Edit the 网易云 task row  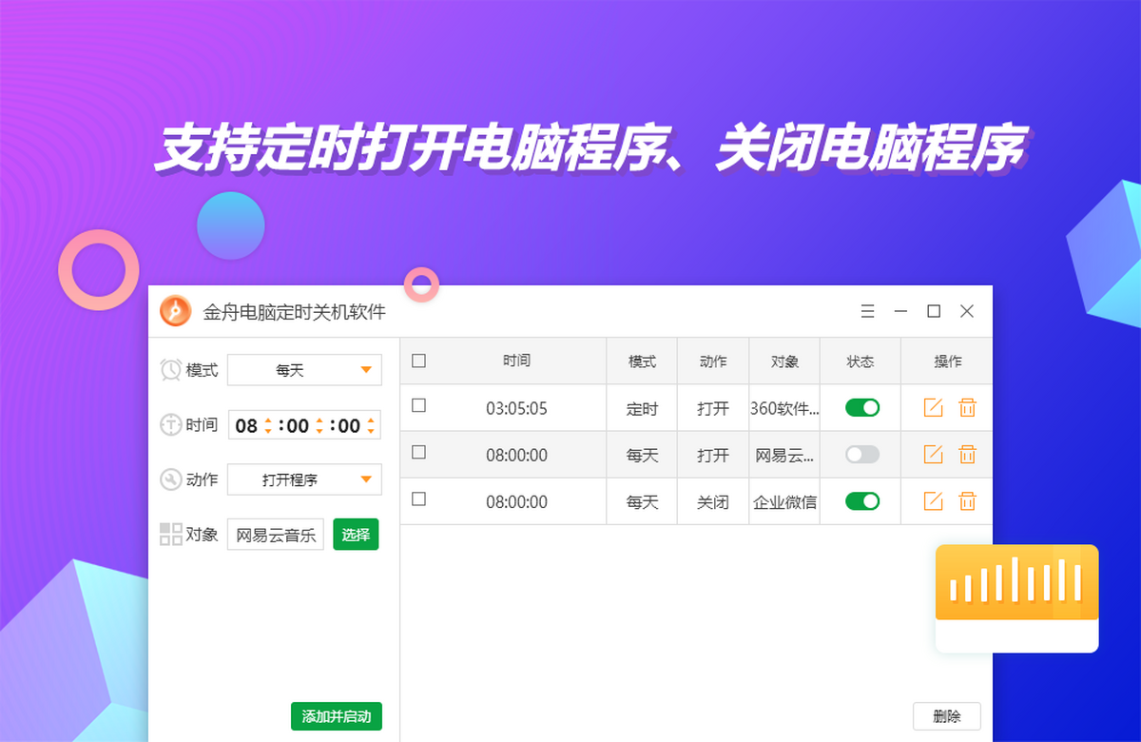click(x=933, y=455)
